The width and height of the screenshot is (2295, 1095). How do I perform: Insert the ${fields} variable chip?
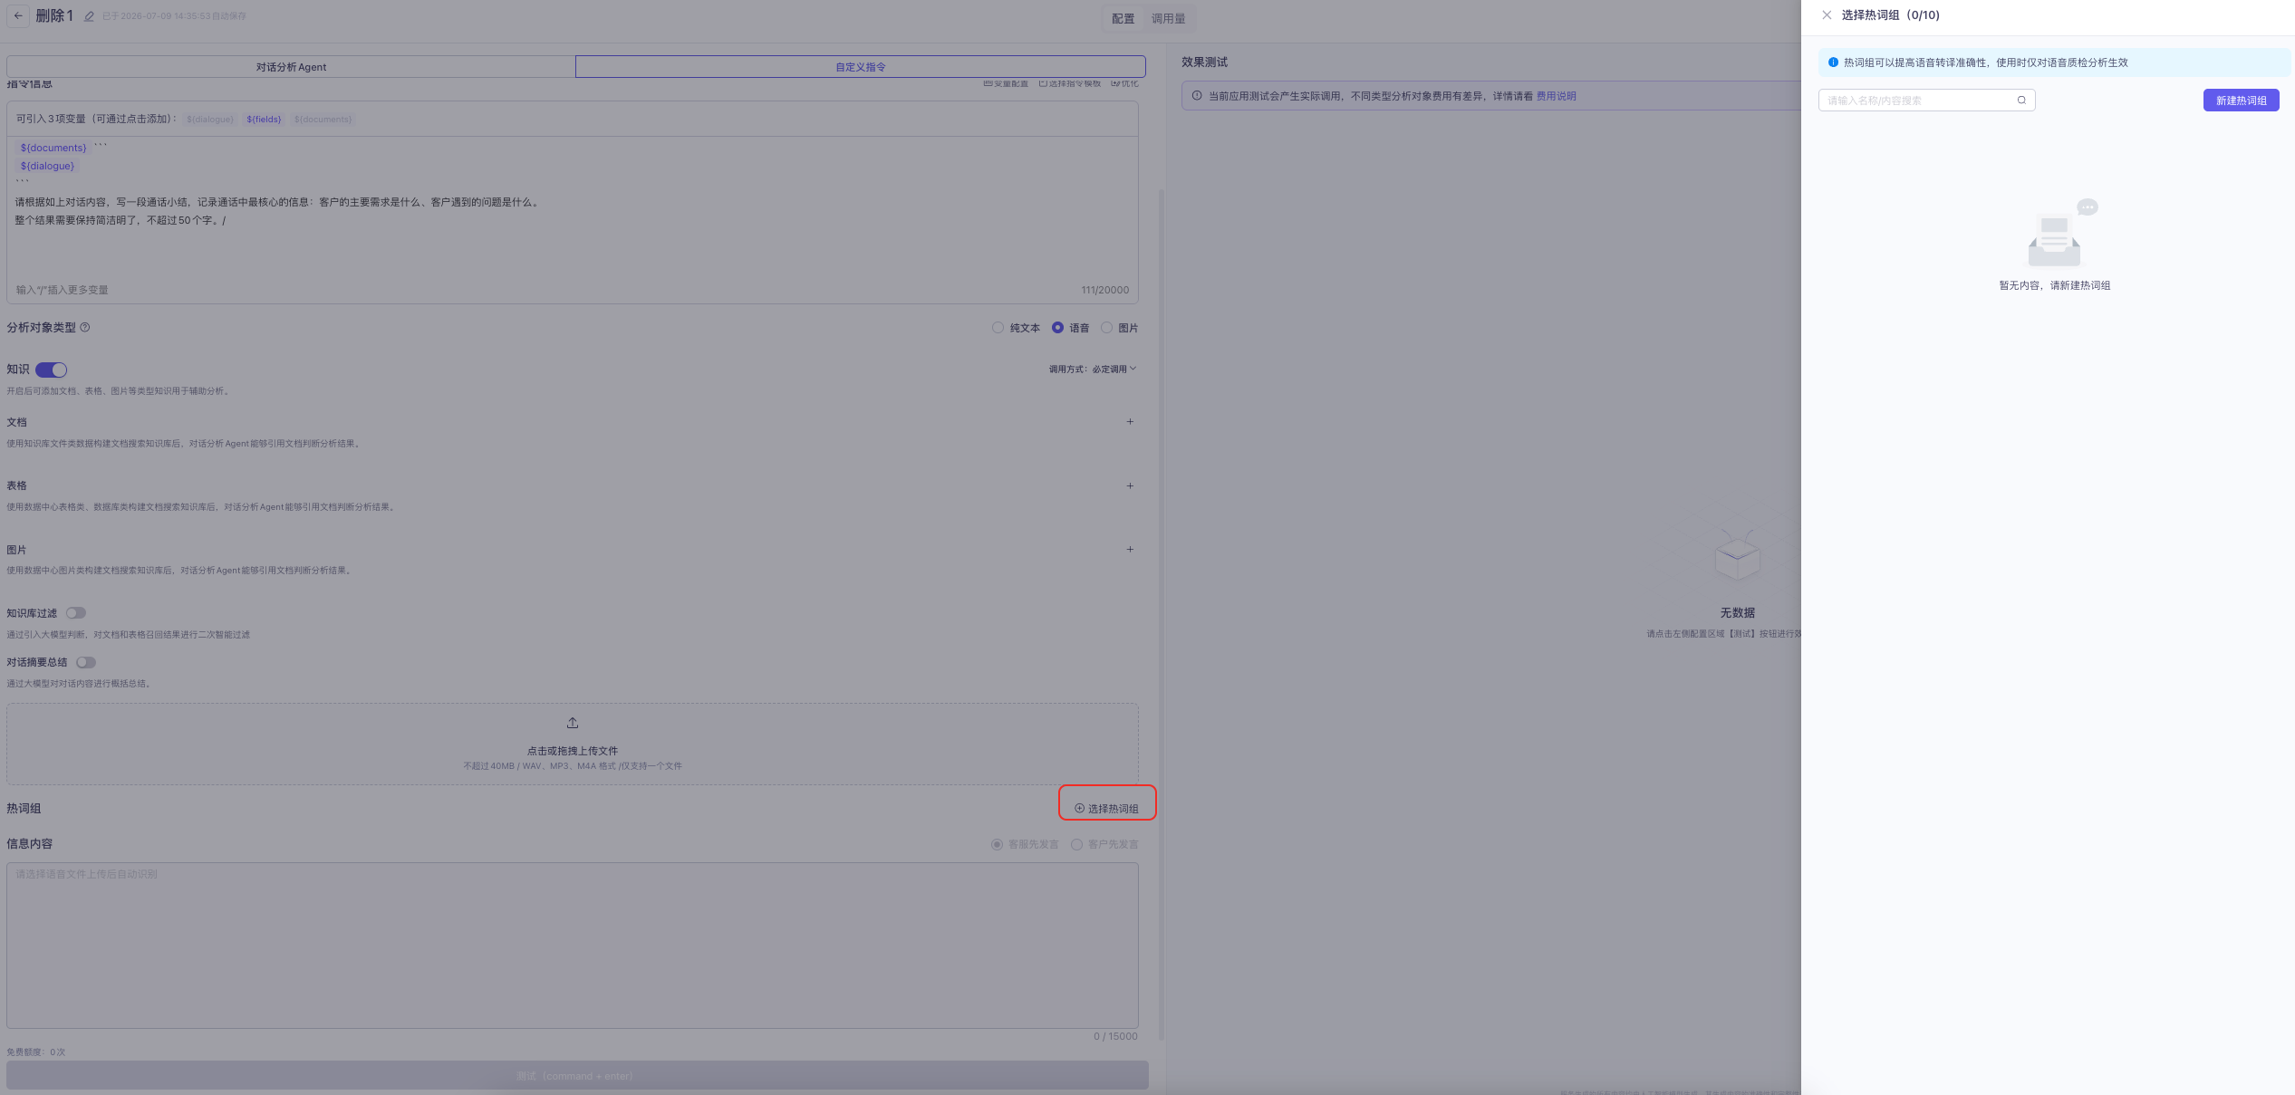coord(264,120)
